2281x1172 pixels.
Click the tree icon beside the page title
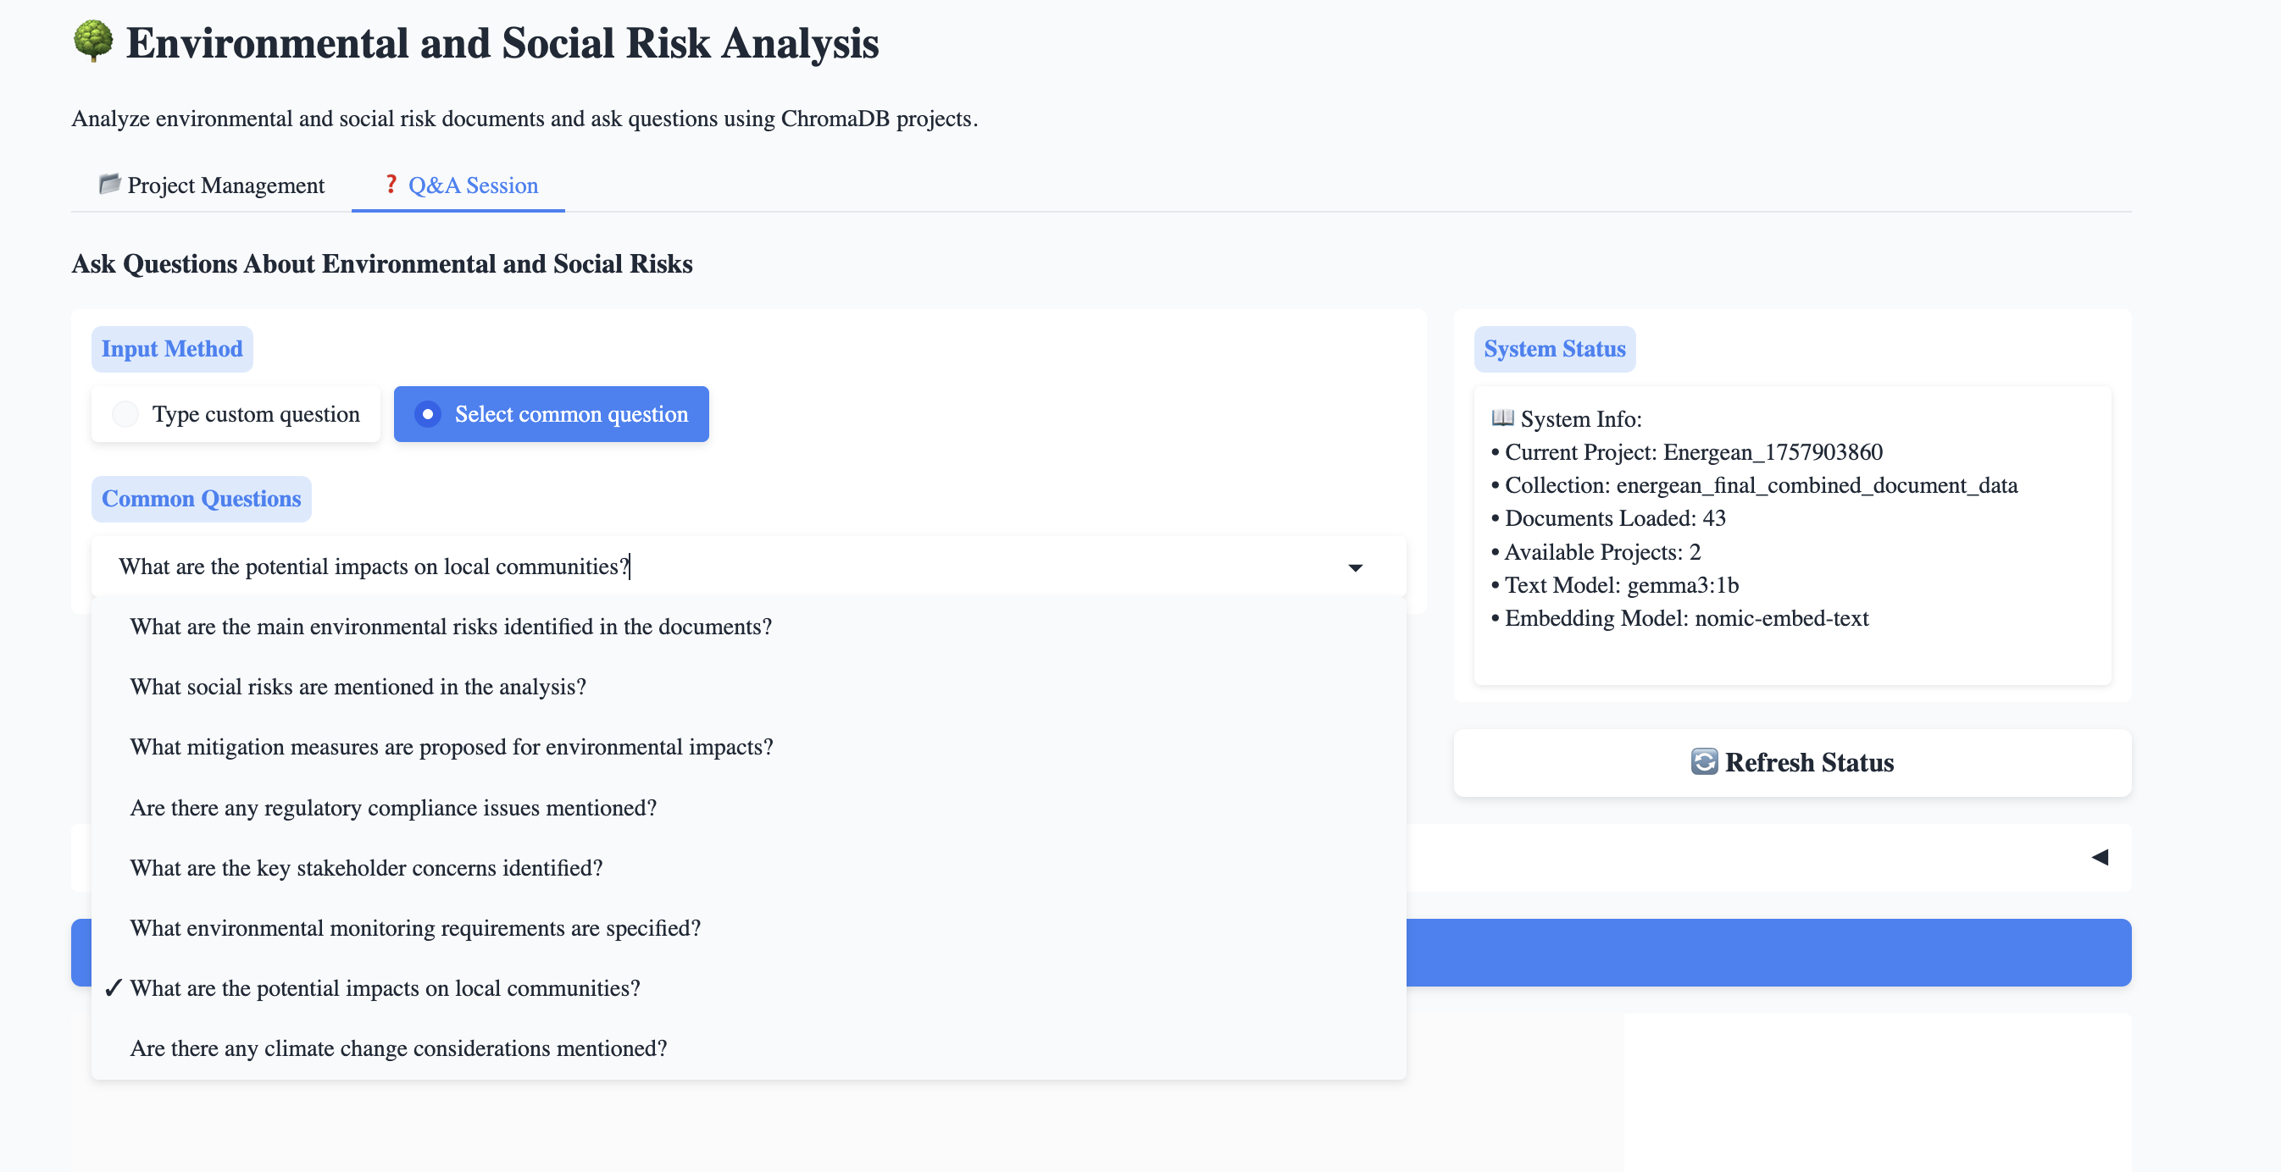pyautogui.click(x=92, y=41)
